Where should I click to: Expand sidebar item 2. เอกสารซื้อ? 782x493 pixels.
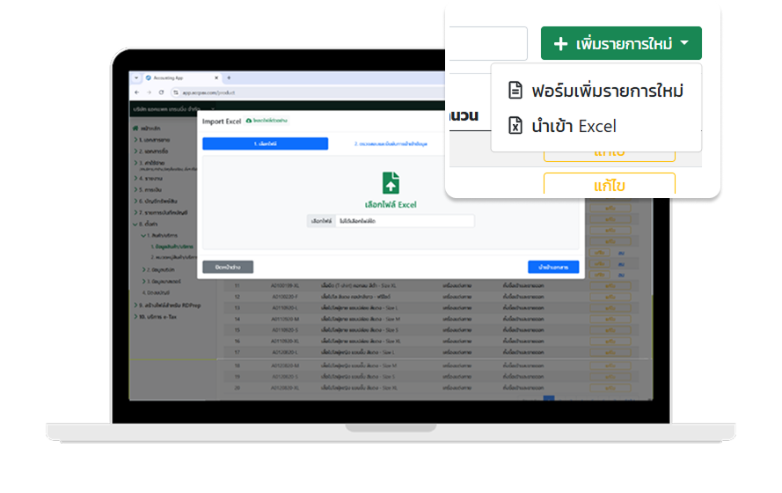151,151
